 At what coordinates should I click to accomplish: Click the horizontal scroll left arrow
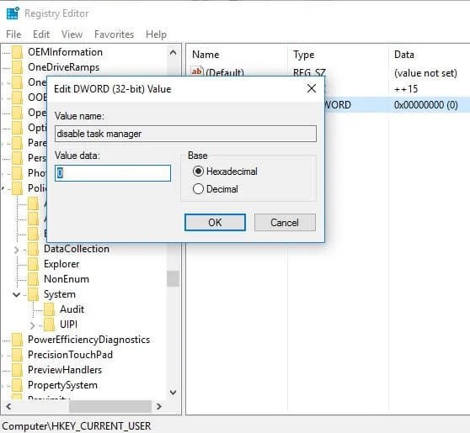pos(8,406)
